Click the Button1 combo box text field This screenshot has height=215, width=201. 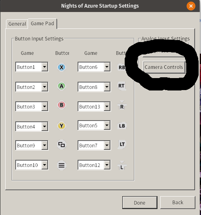tap(29, 67)
